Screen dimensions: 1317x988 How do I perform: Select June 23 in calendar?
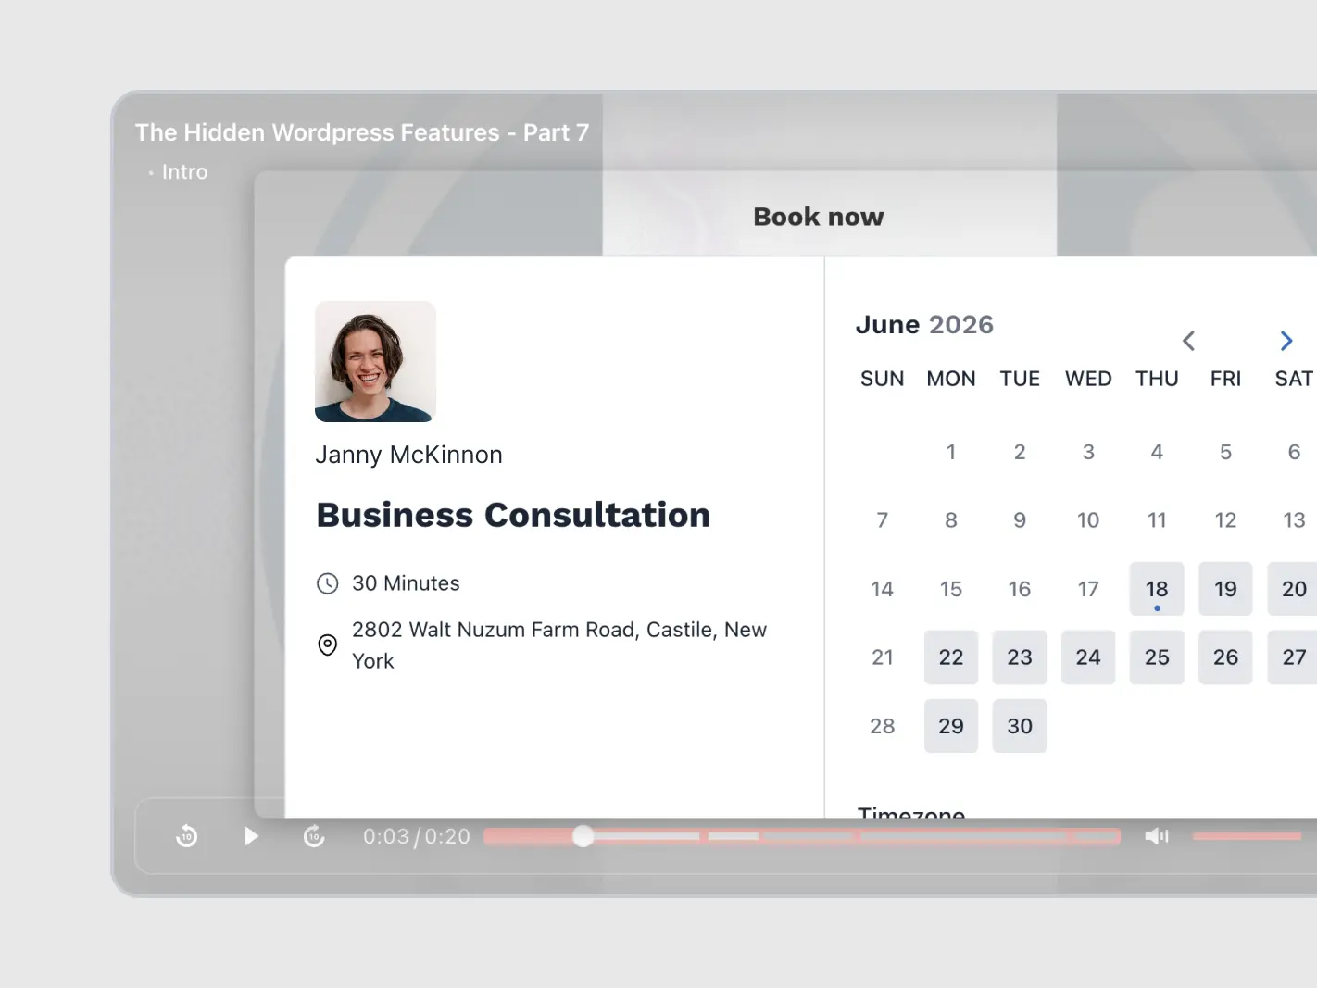(1020, 657)
